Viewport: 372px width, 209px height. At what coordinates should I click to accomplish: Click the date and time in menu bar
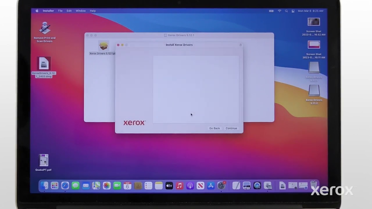(310, 11)
